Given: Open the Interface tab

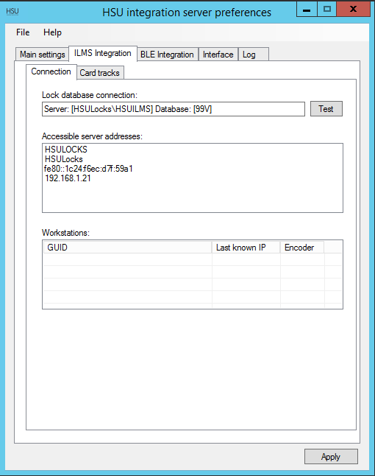Looking at the screenshot, I should (218, 55).
